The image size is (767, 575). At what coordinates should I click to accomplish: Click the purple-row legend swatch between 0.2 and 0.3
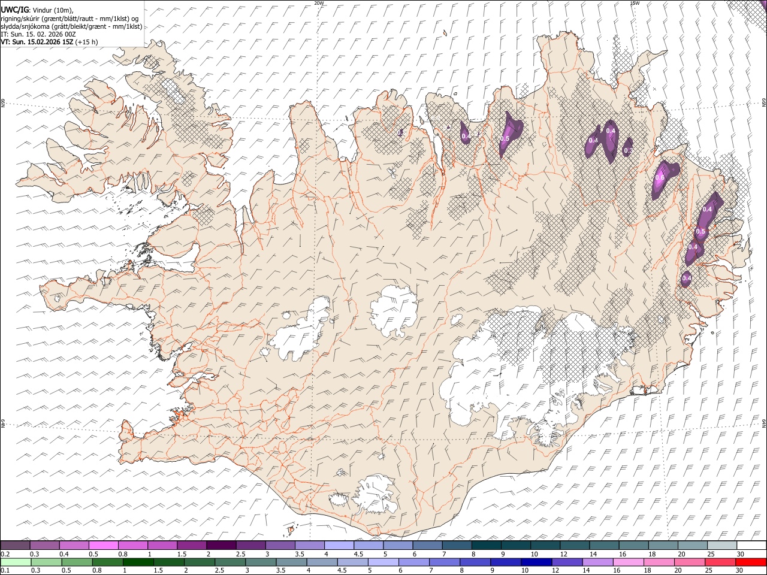click(15, 545)
